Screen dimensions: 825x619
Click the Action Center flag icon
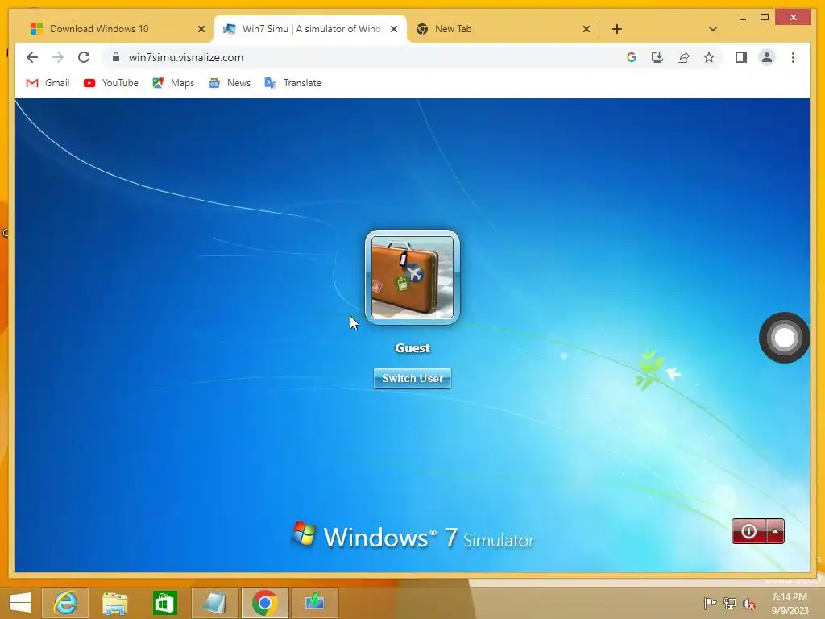710,604
